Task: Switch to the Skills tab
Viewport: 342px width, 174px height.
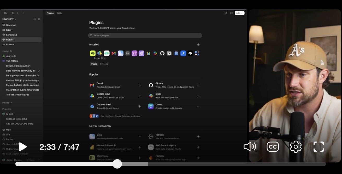Action: pyautogui.click(x=59, y=13)
